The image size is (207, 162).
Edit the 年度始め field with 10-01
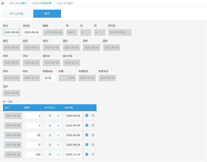click(x=49, y=78)
